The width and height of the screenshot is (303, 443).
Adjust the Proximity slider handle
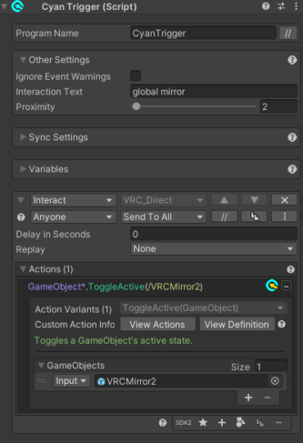point(136,107)
